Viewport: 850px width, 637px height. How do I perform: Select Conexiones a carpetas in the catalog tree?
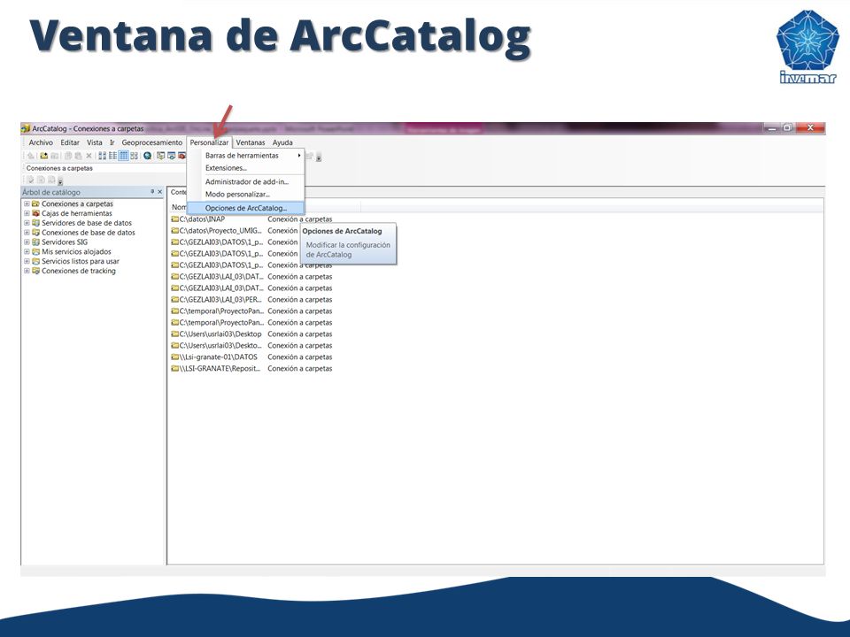click(77, 203)
